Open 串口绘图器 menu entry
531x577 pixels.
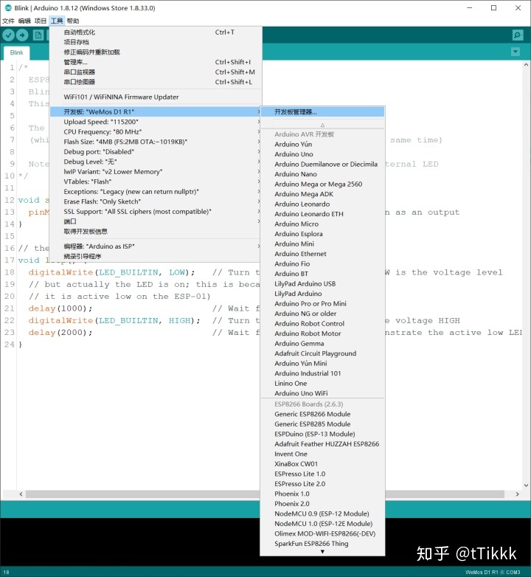[156, 82]
